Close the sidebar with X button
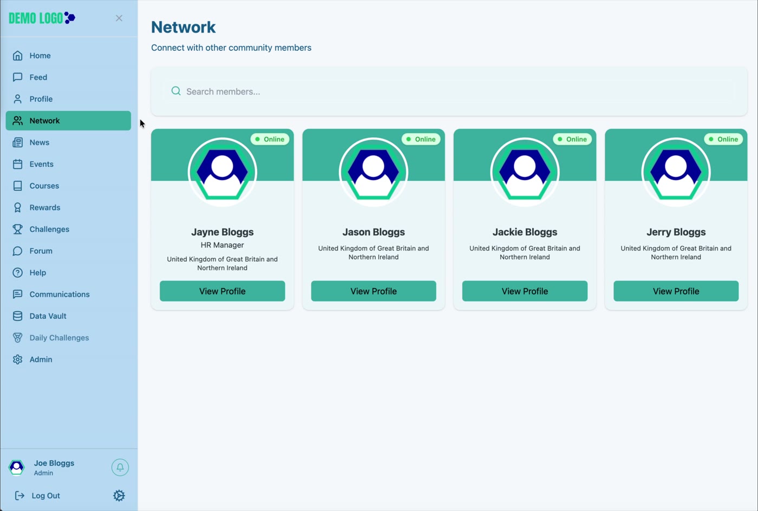The height and width of the screenshot is (511, 758). [119, 18]
